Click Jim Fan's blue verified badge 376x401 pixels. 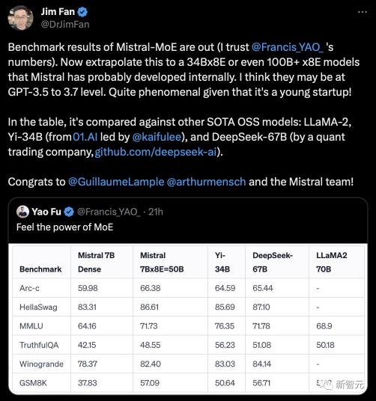(x=82, y=12)
